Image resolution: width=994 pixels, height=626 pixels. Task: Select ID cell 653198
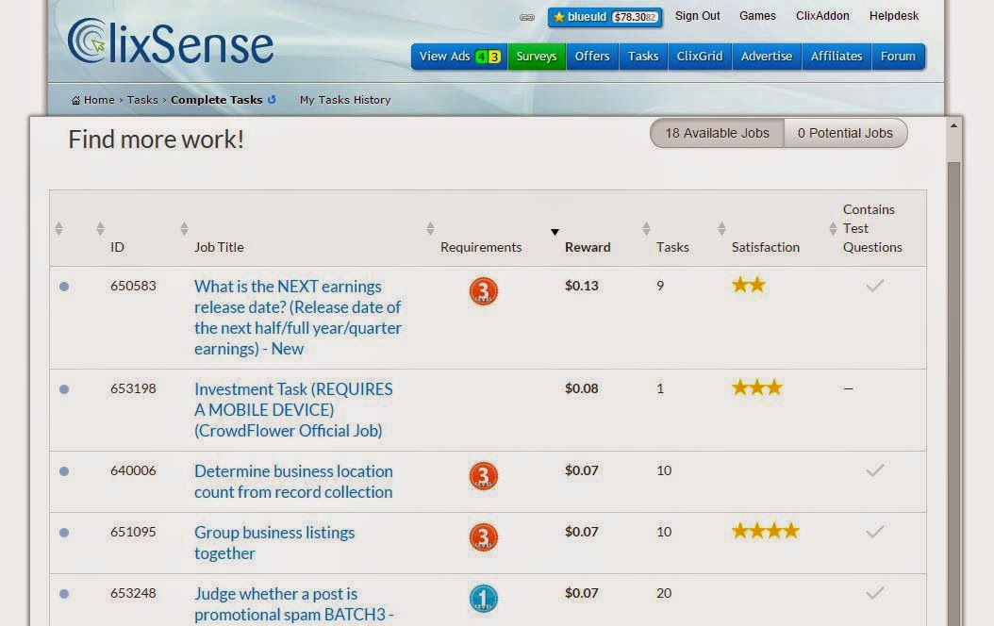pos(133,388)
